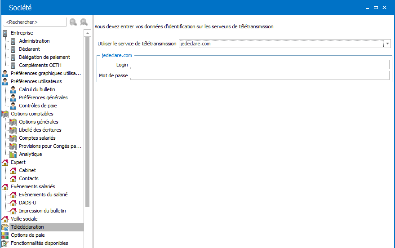
Task: Select Impression du bulletin item
Action: click(43, 211)
